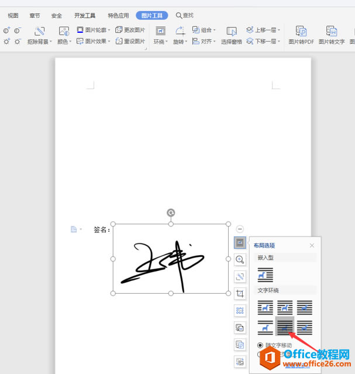Select 随文字移动 radio button
This screenshot has height=374, width=355.
[x=260, y=345]
